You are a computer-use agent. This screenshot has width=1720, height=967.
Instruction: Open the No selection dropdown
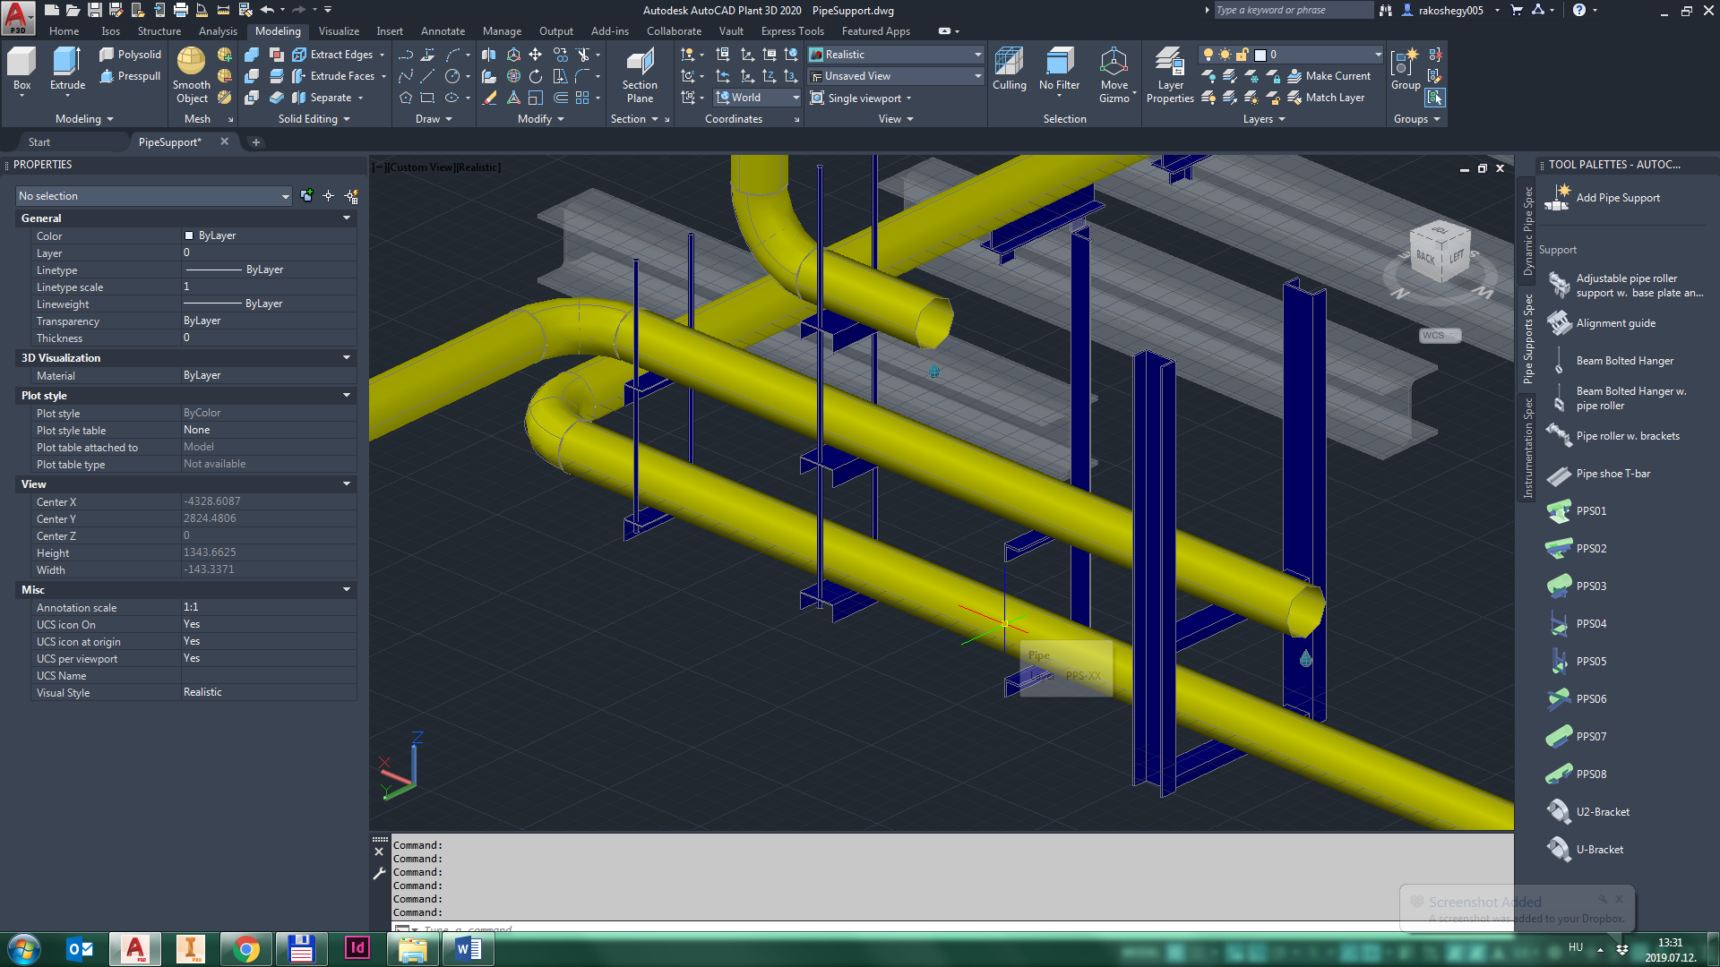coord(285,196)
